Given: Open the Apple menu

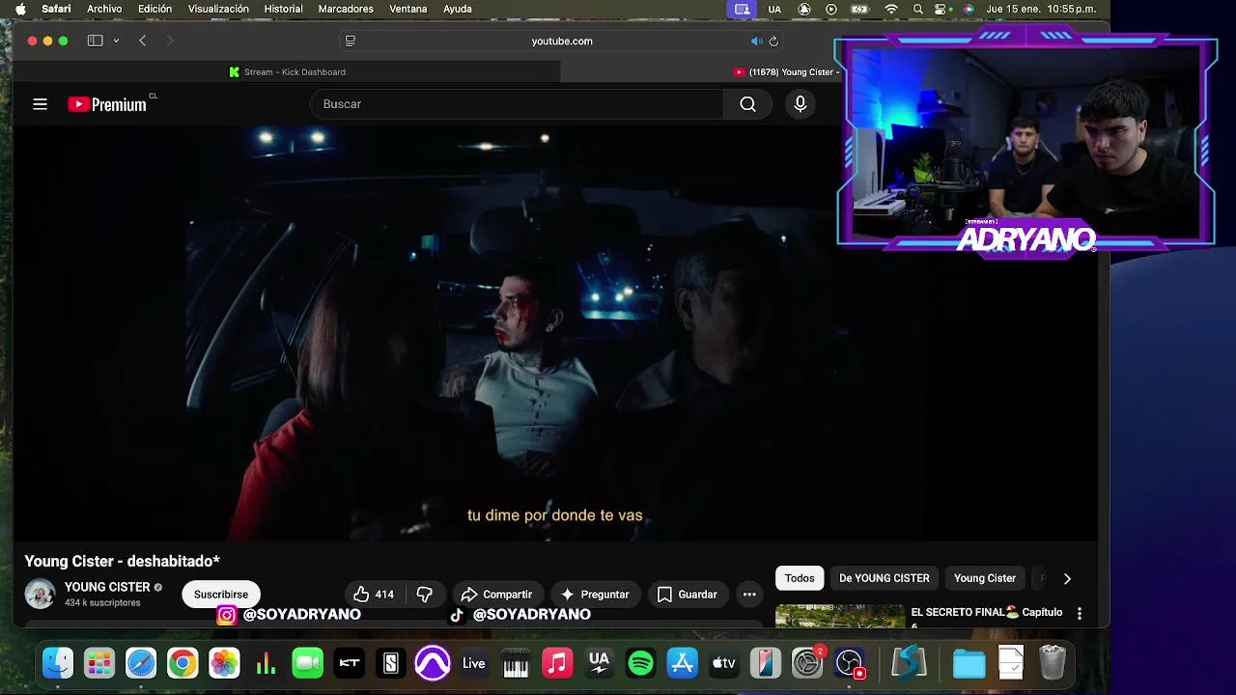Looking at the screenshot, I should coord(20,9).
